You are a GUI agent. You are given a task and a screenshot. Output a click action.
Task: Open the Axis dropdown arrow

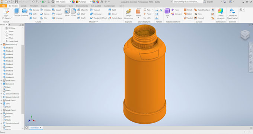(152, 10)
